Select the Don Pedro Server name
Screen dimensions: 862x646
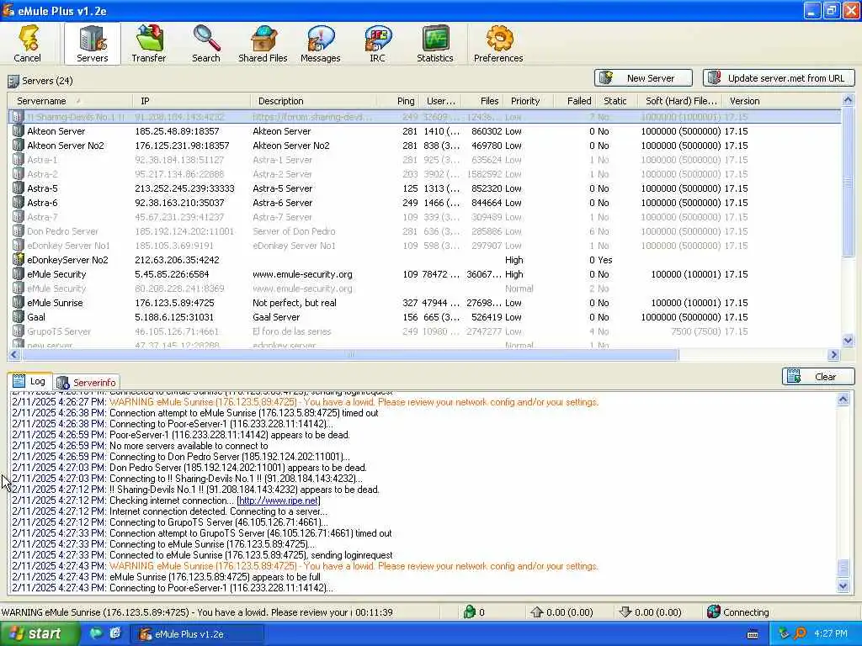[62, 231]
